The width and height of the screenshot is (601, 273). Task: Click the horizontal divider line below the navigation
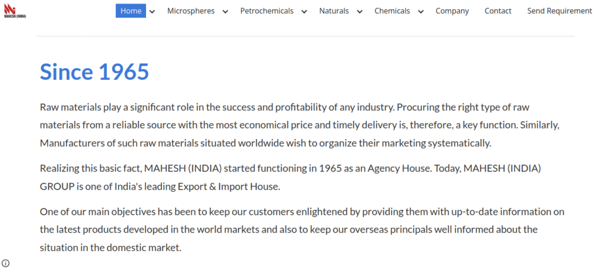[x=305, y=36]
